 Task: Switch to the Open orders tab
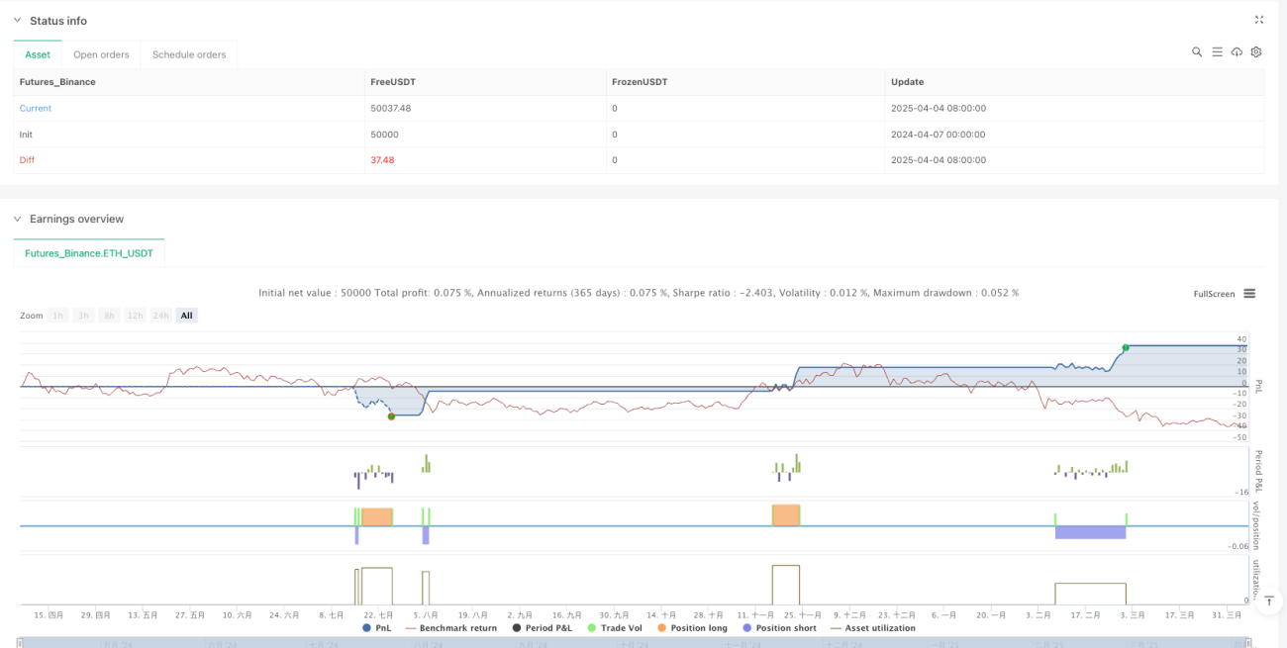pos(101,54)
